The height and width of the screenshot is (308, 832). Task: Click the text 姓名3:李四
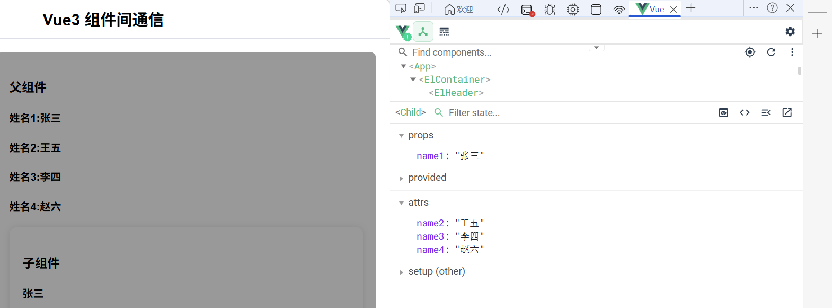(35, 177)
